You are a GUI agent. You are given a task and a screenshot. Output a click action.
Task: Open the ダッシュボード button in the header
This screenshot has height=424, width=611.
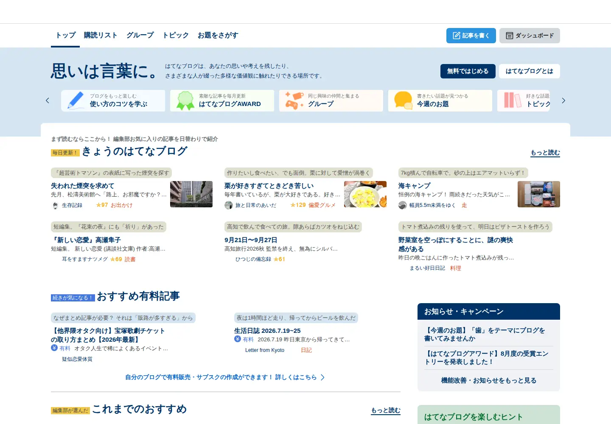530,36
